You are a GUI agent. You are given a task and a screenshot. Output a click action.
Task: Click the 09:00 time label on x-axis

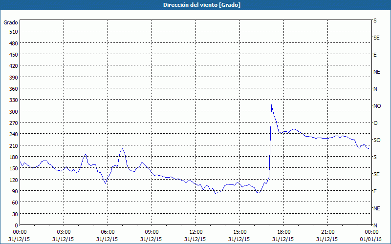pos(152,232)
